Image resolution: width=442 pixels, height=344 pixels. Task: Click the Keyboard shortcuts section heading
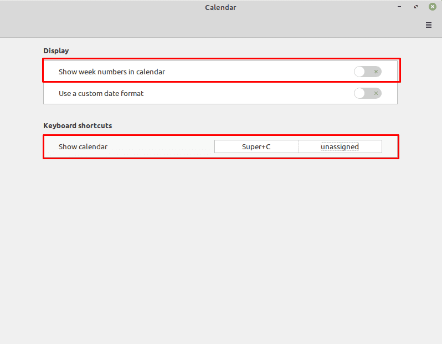[78, 126]
